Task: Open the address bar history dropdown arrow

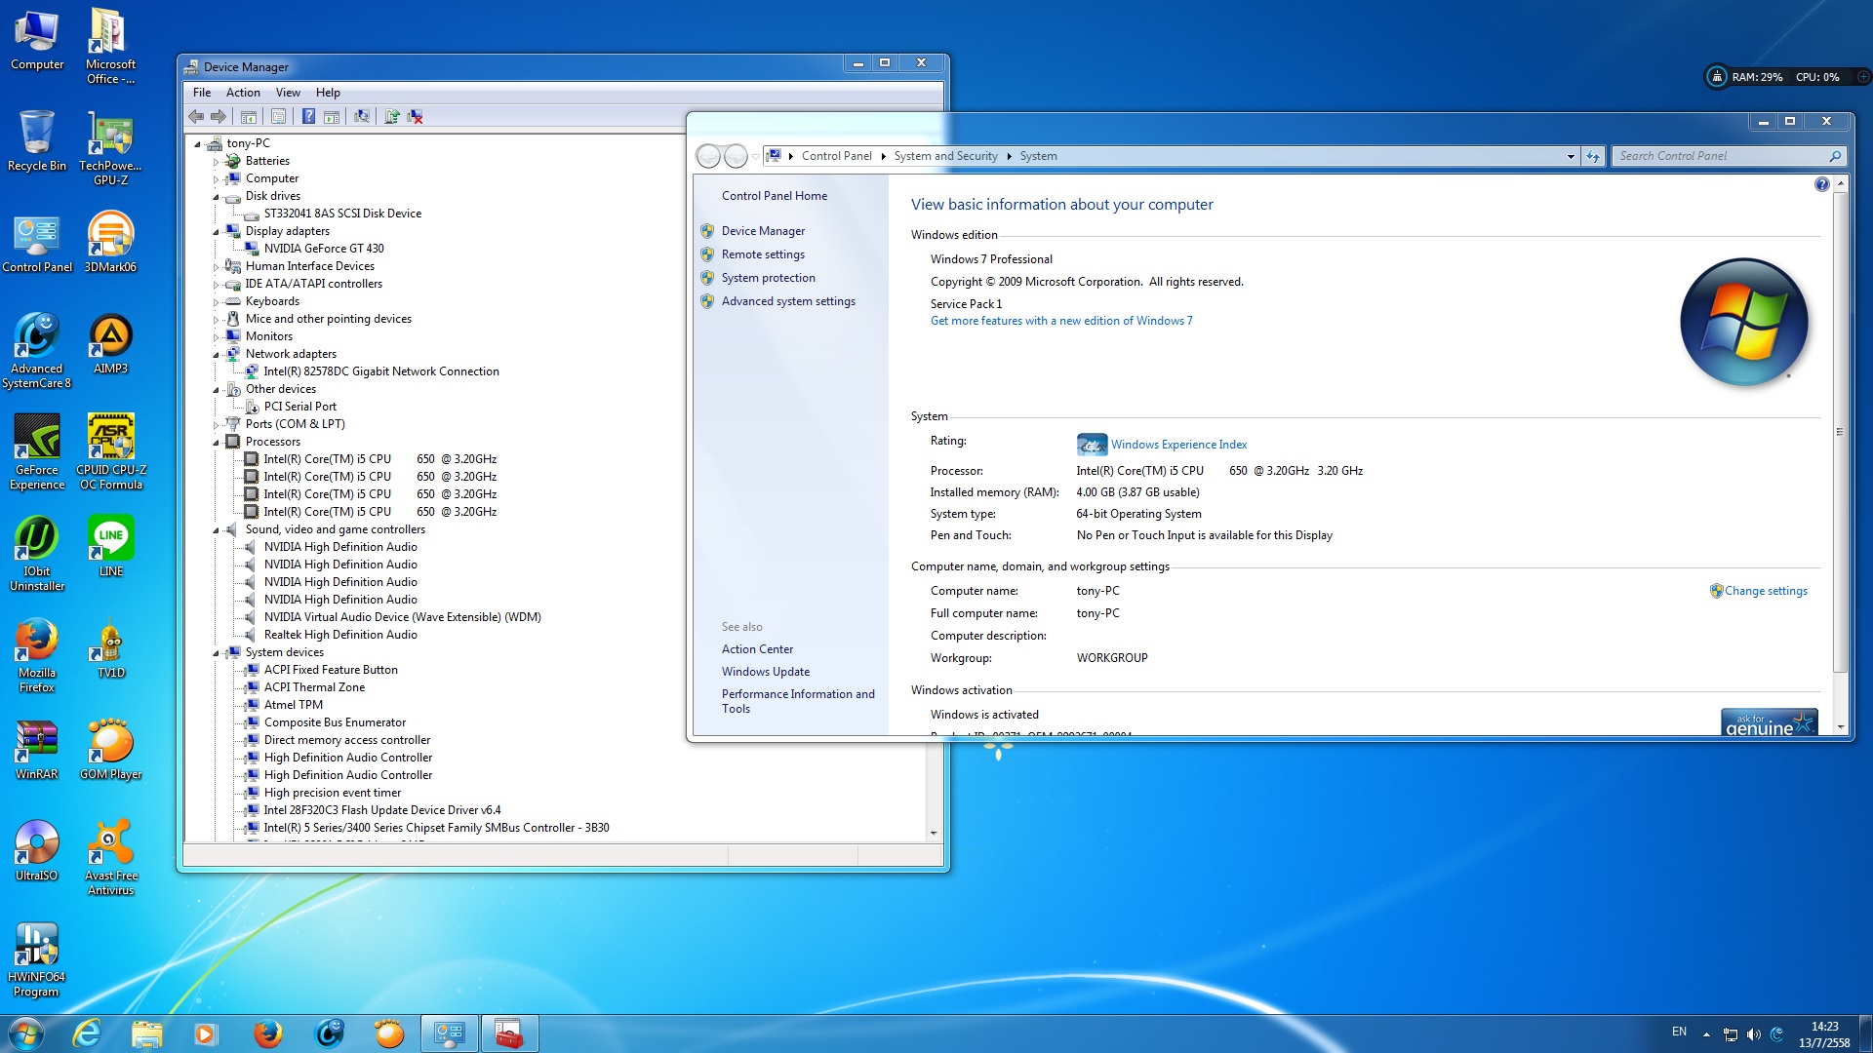Action: [1571, 157]
